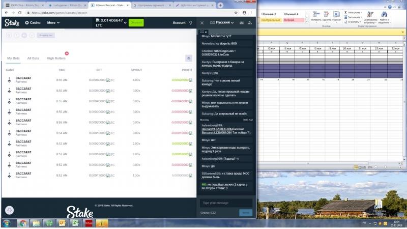
Task: Click the help question-mark icon
Action: pos(17,35)
